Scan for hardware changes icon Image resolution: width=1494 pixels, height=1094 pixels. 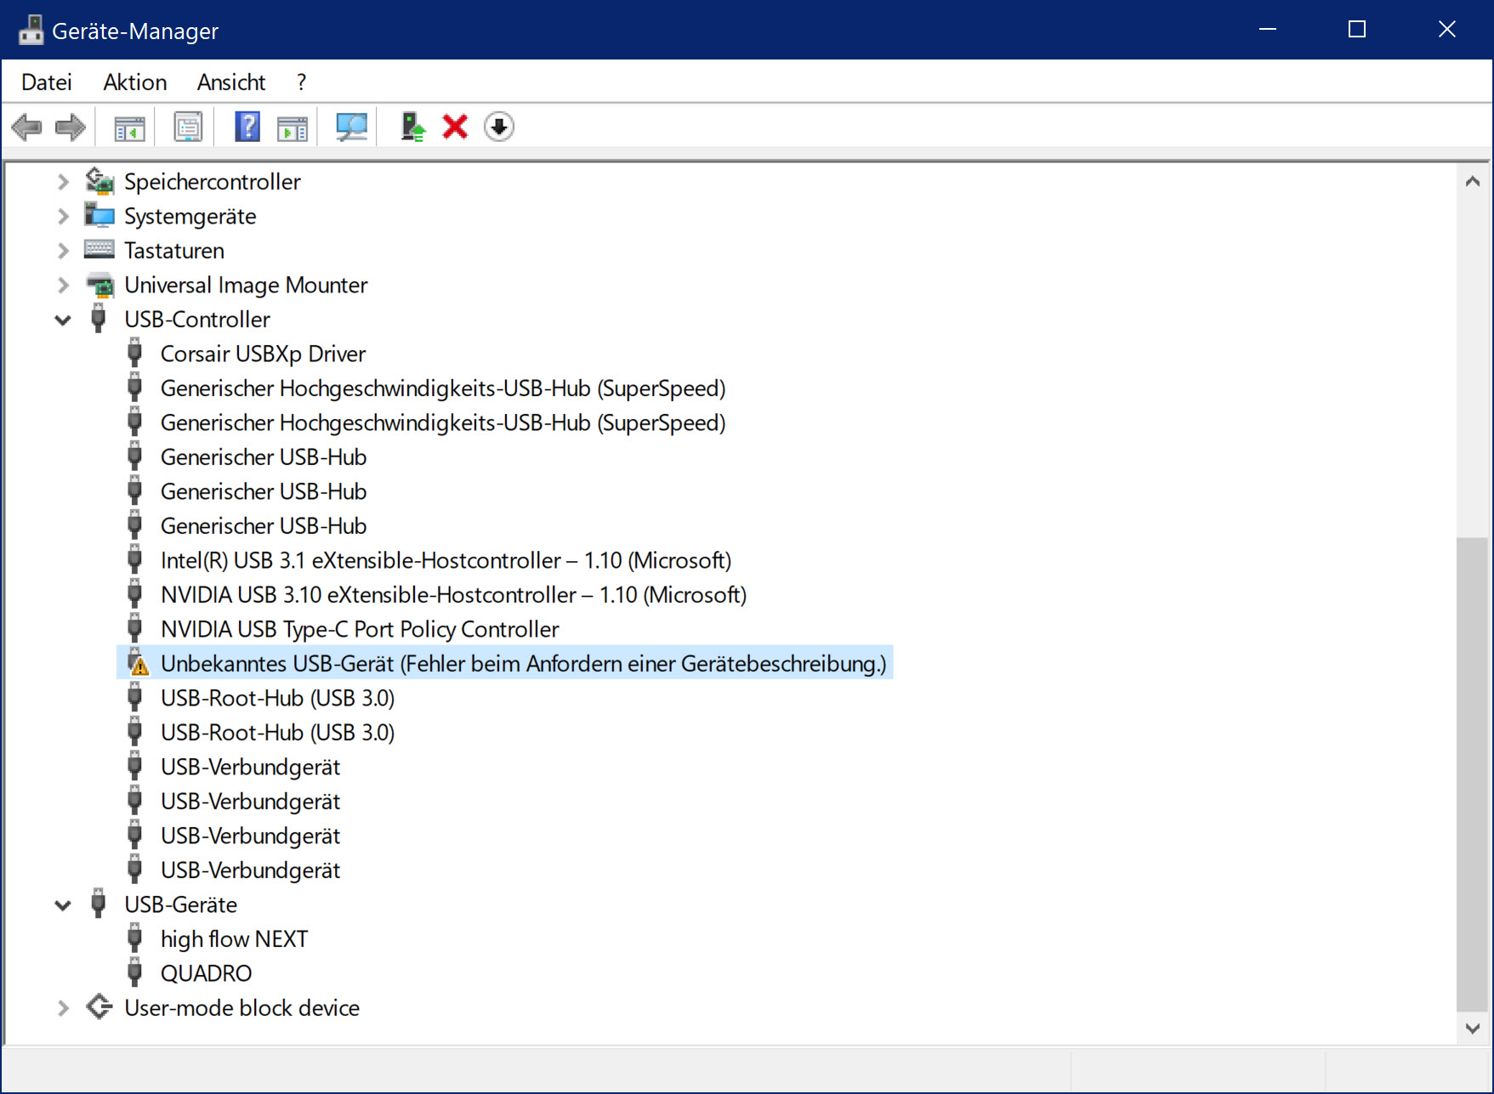point(351,128)
